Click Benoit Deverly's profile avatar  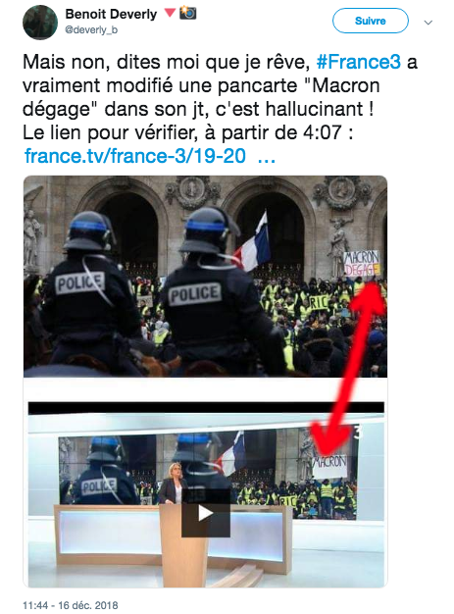click(x=40, y=23)
